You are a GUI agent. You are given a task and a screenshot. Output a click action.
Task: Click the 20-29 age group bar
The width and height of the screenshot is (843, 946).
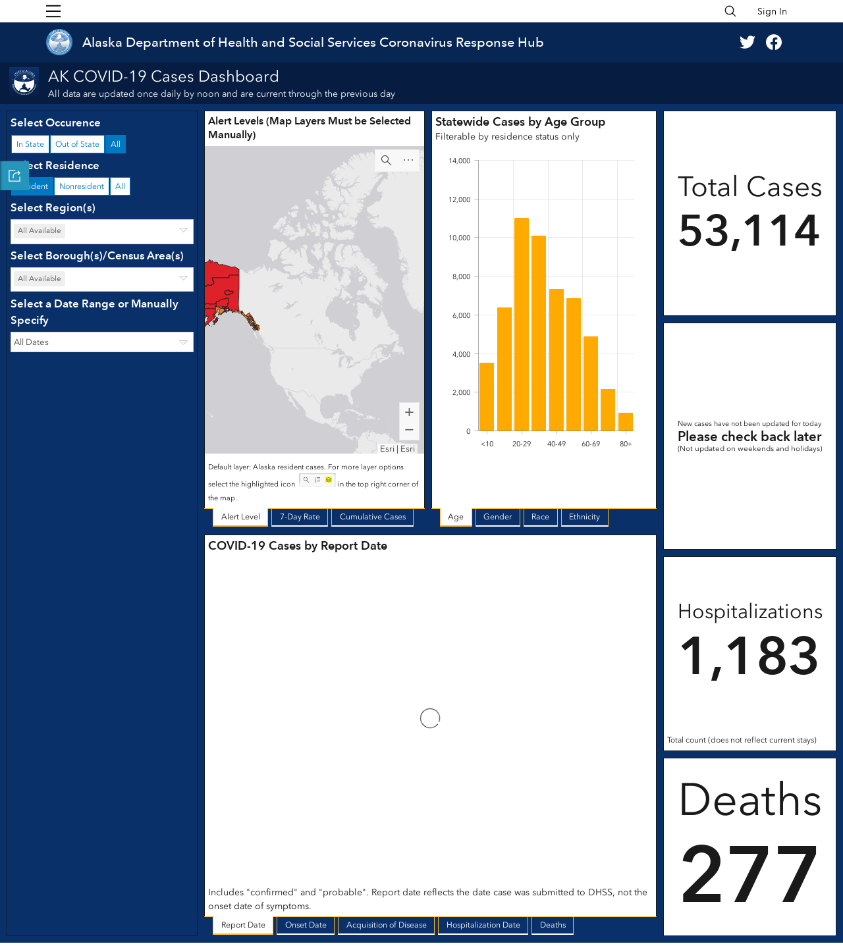pyautogui.click(x=522, y=325)
